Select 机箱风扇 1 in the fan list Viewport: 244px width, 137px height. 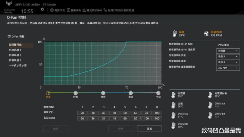(x=15, y=50)
